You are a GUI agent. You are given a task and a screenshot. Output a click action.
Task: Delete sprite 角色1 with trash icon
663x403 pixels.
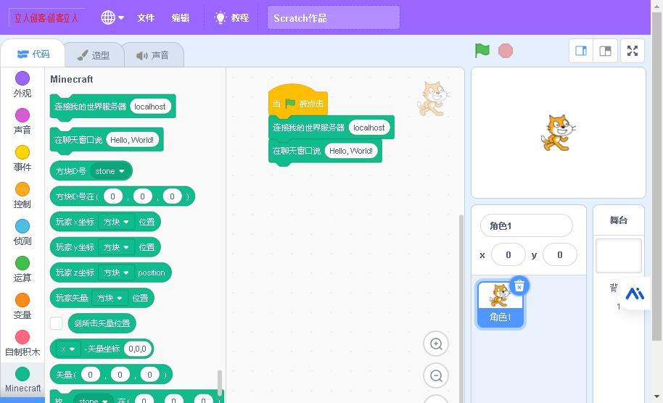point(519,286)
